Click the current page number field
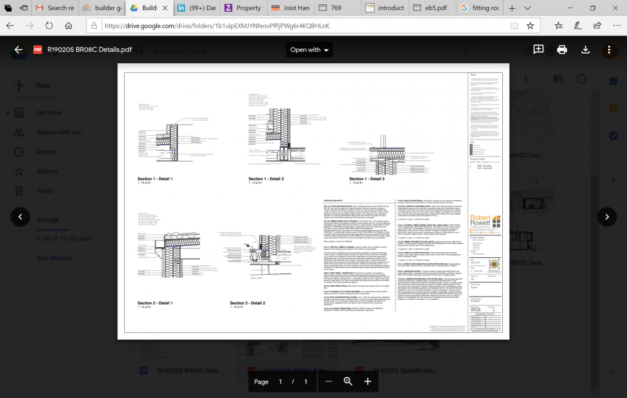627x398 pixels. tap(280, 382)
